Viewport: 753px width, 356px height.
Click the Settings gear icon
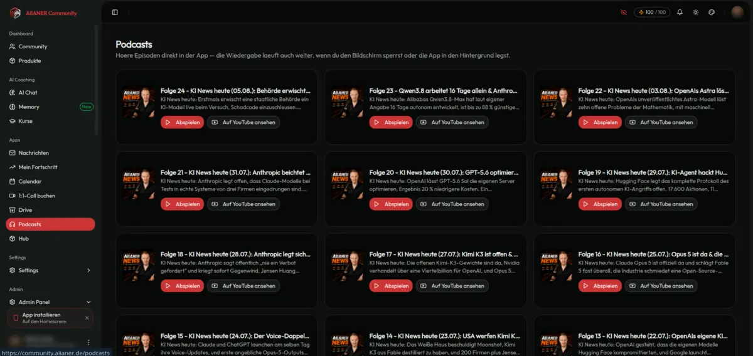(x=13, y=271)
